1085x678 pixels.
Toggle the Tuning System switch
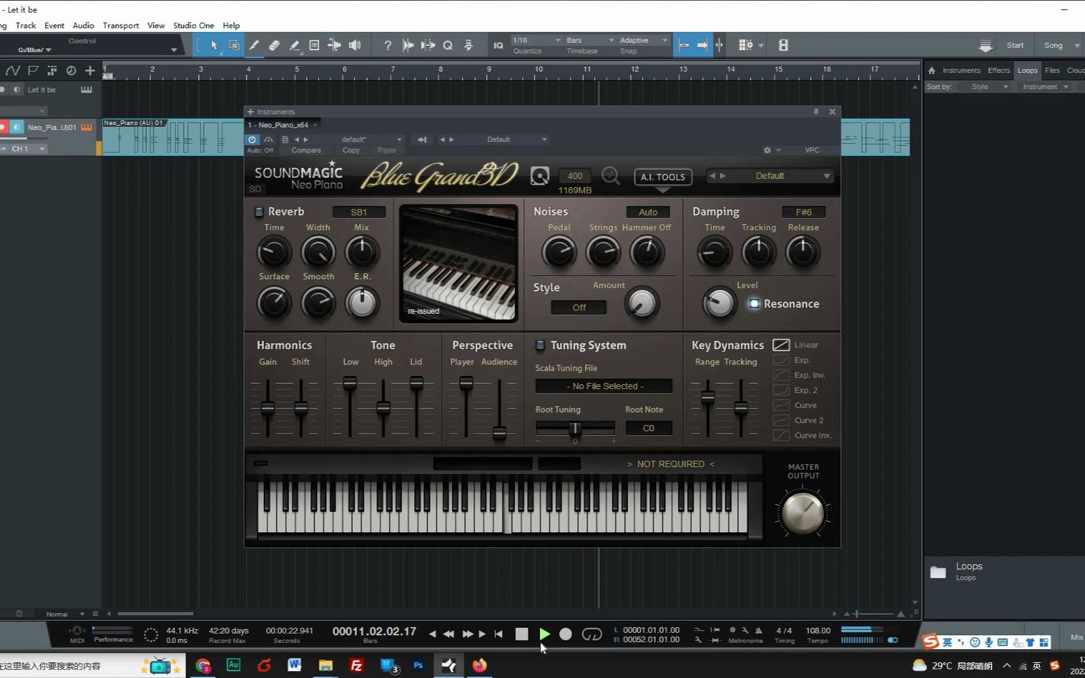click(539, 345)
